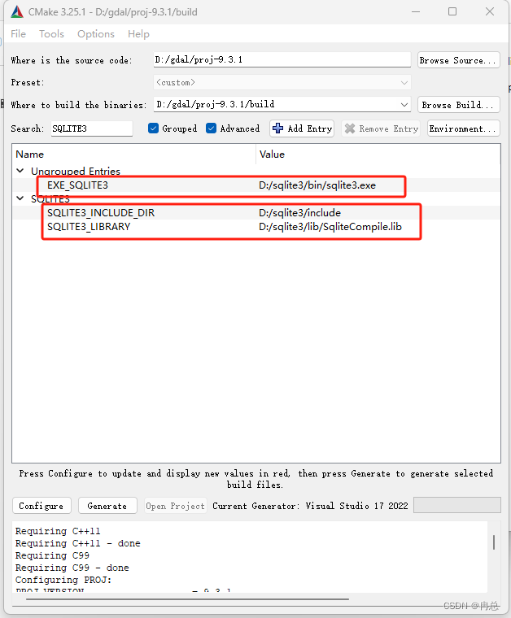Click Browse Build button
This screenshot has height=618, width=511.
click(459, 105)
